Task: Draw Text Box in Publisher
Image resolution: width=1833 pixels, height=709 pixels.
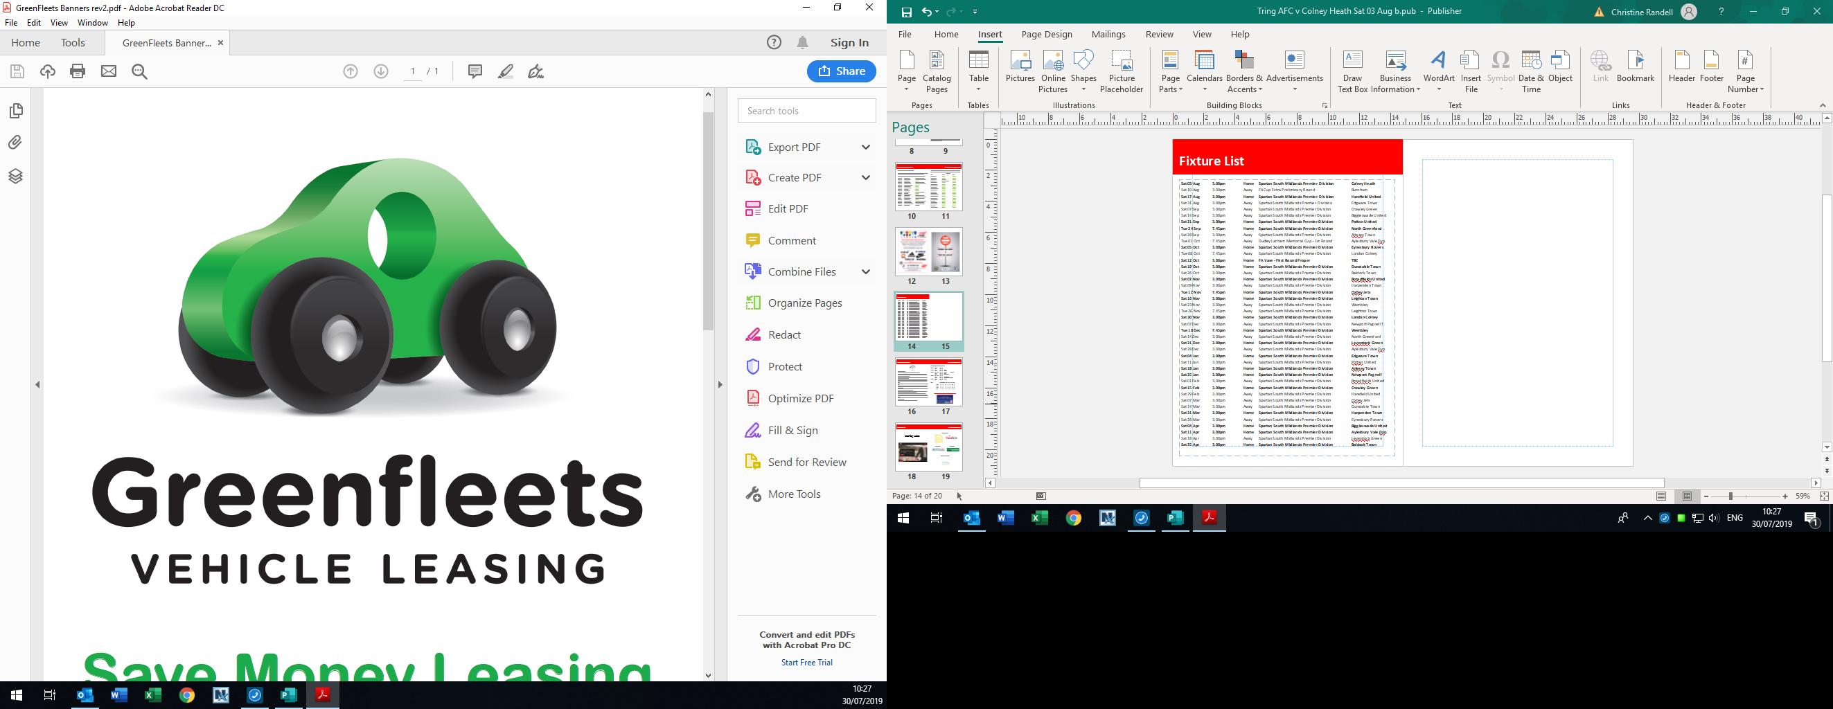Action: pyautogui.click(x=1352, y=72)
